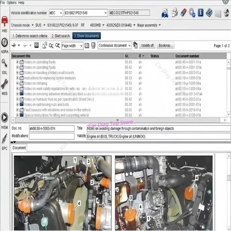The image size is (231, 231).
Task: Select Notes on hydraulic fluid Sheet 345.0 row
Action: [x=59, y=99]
